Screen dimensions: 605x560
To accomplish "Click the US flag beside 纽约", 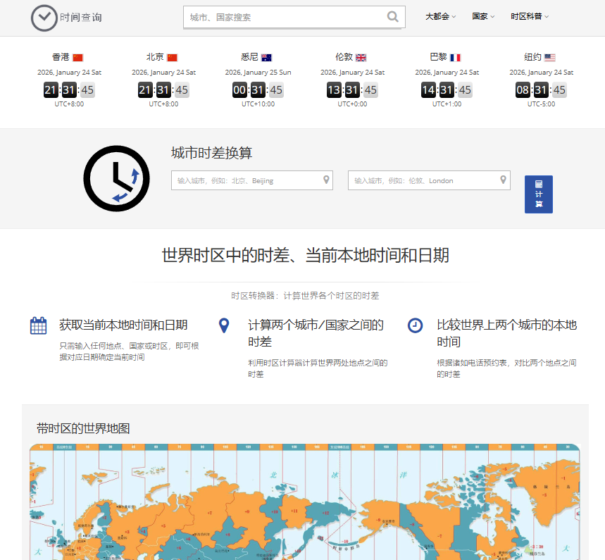I will tap(550, 58).
